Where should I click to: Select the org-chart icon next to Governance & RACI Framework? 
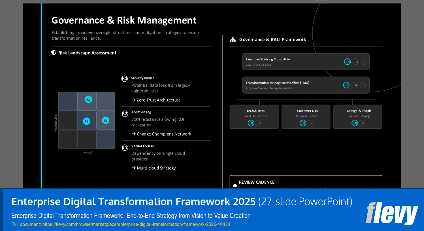pyautogui.click(x=233, y=39)
